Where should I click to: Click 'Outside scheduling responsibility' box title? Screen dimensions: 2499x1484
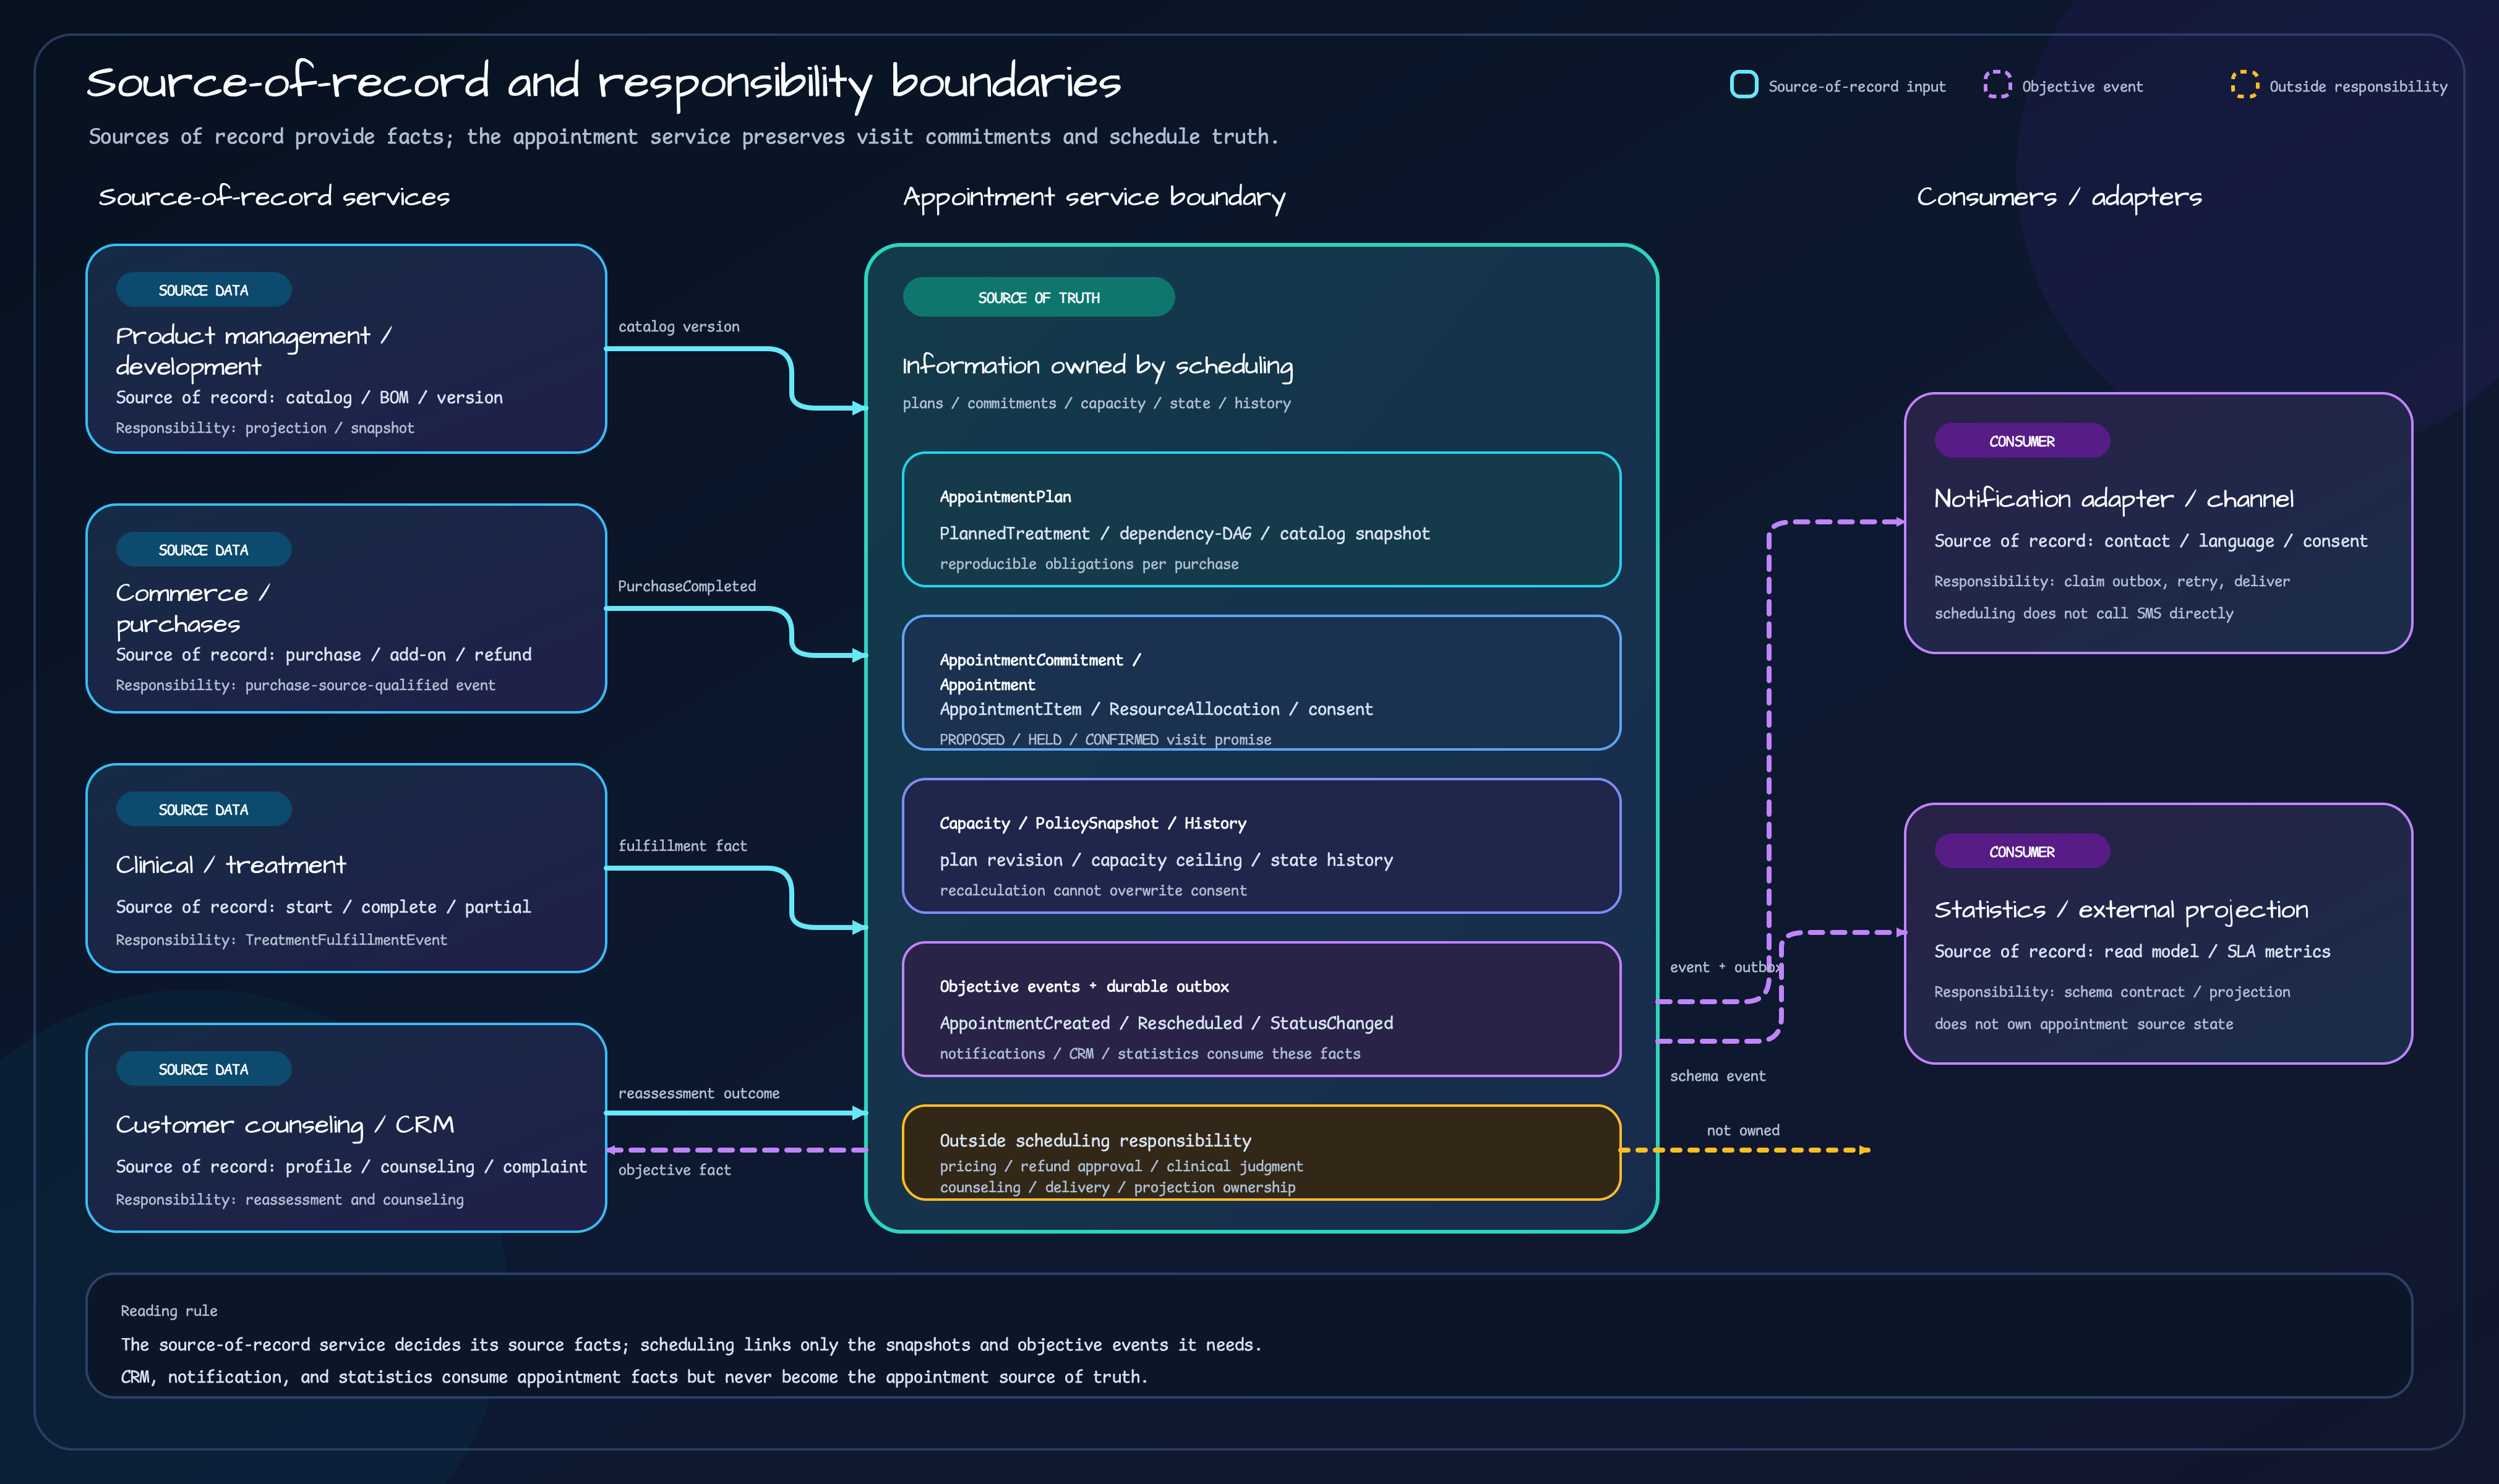click(x=1095, y=1141)
